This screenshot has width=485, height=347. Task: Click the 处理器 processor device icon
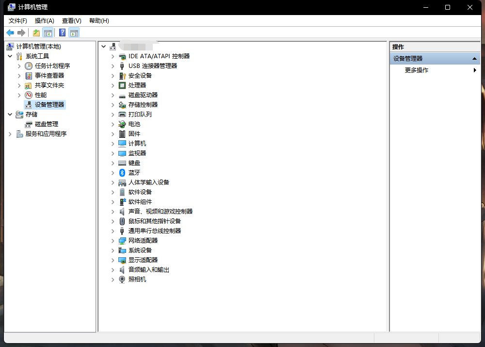[x=122, y=85]
